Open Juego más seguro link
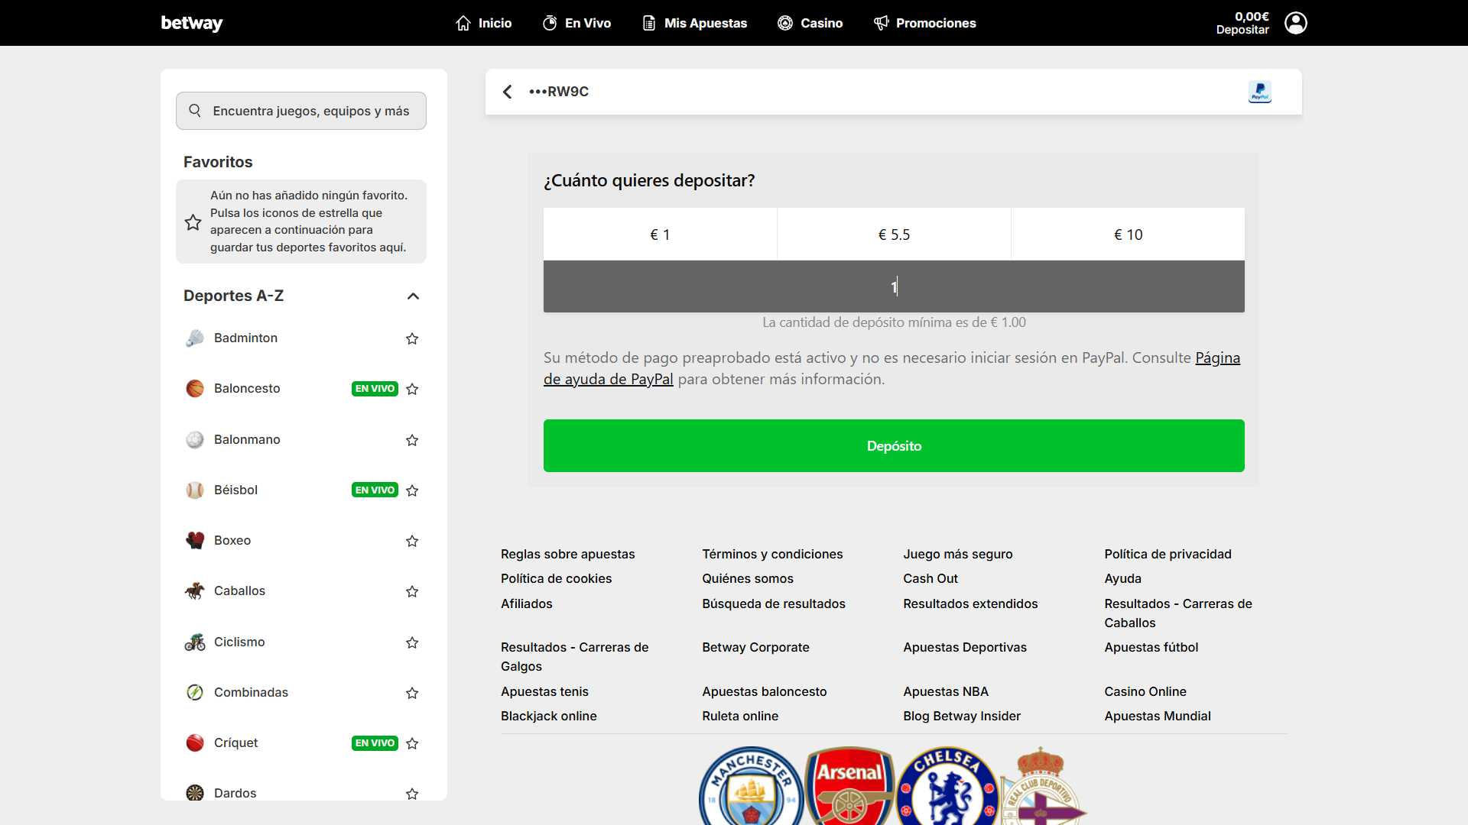The height and width of the screenshot is (825, 1468). (x=957, y=554)
